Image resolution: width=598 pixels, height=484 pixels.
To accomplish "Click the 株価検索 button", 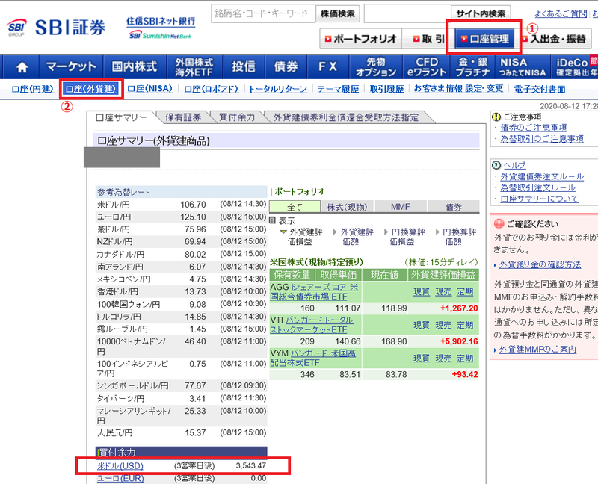I will 338,13.
